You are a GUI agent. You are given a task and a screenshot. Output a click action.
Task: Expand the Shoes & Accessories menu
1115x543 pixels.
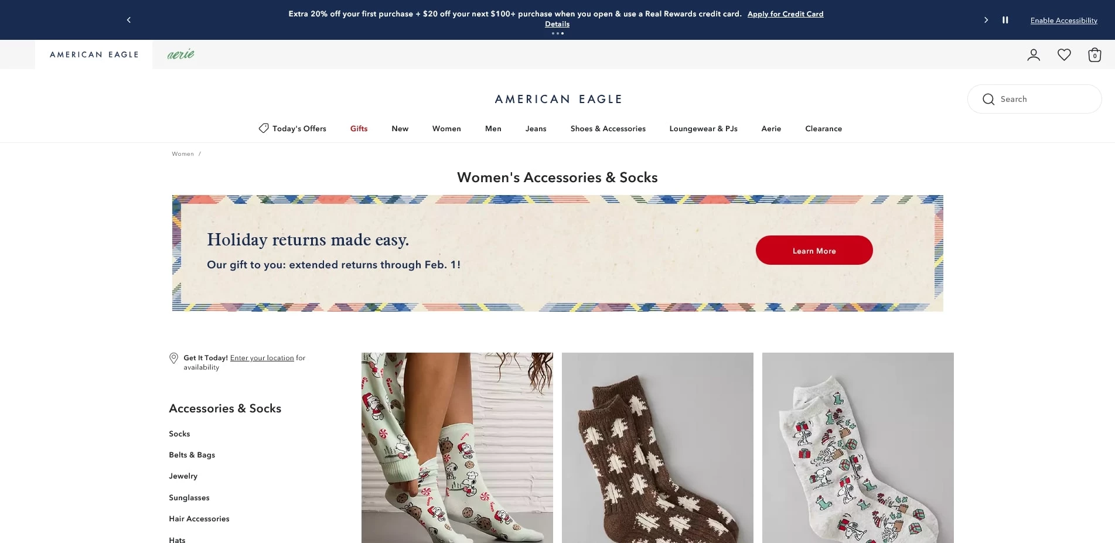(x=608, y=128)
